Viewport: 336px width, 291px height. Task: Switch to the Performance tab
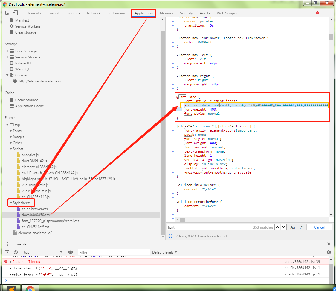(x=117, y=13)
